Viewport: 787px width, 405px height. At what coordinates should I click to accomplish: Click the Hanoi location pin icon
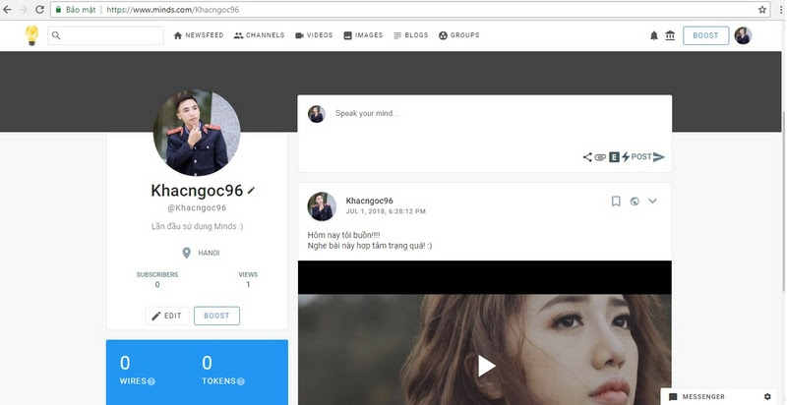coord(186,254)
